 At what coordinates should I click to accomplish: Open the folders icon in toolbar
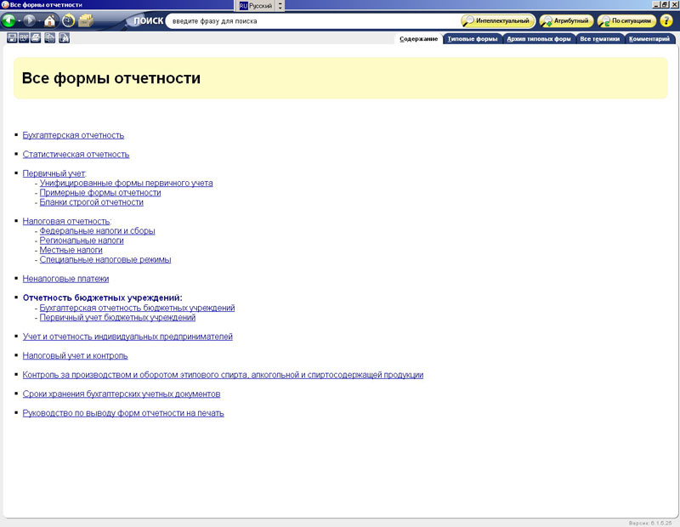tap(88, 20)
